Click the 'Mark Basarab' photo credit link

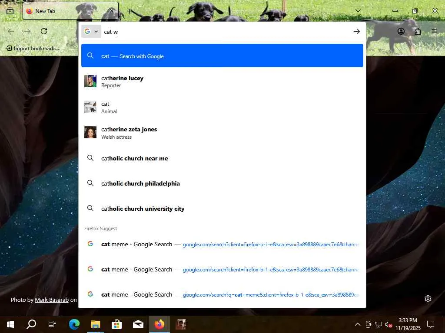point(52,300)
